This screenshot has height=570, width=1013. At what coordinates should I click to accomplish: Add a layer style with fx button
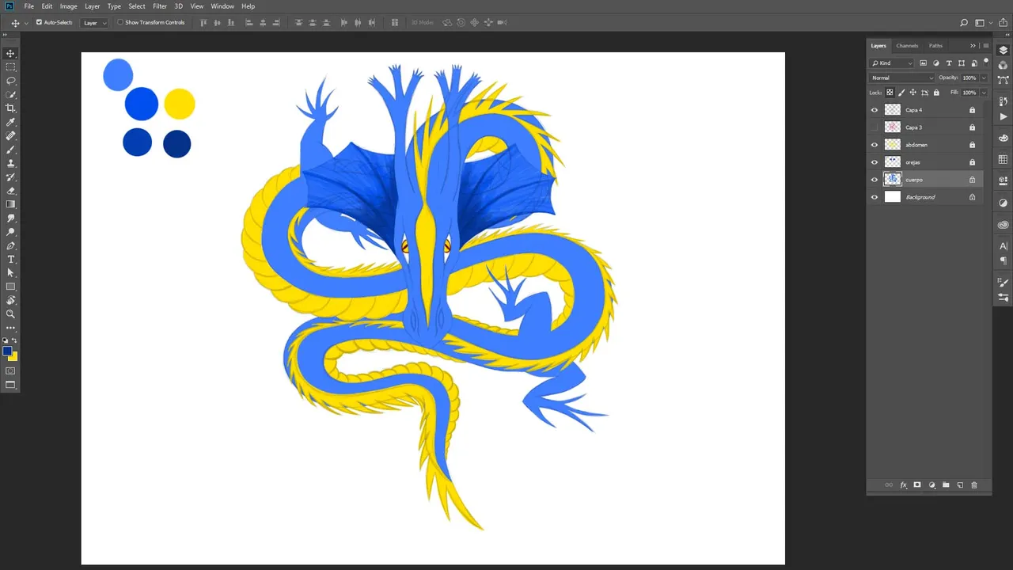[x=903, y=485]
